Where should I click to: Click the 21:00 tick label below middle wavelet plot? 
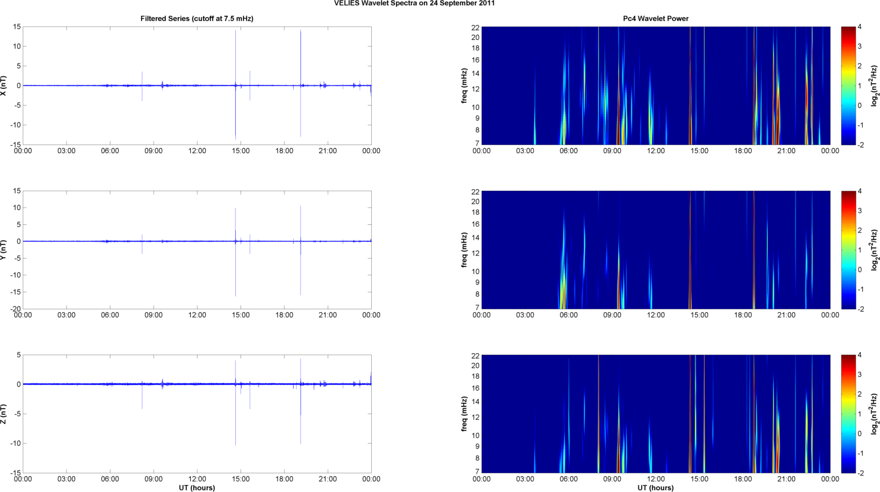coord(786,315)
